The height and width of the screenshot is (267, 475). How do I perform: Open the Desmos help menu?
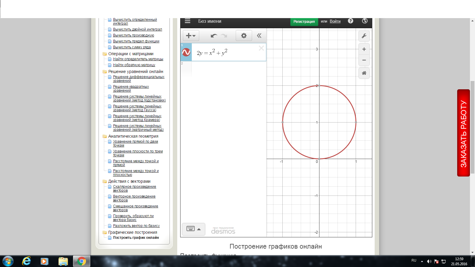pyautogui.click(x=351, y=21)
